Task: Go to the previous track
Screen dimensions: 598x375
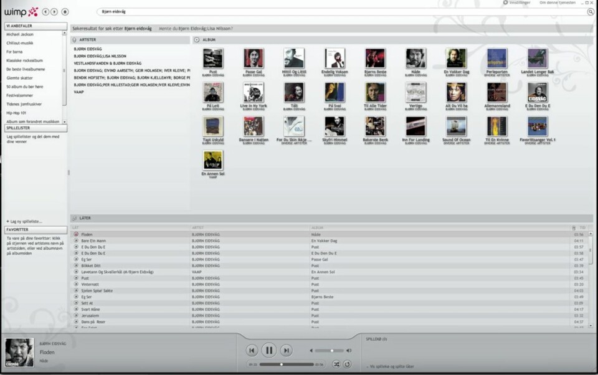Action: [x=251, y=351]
